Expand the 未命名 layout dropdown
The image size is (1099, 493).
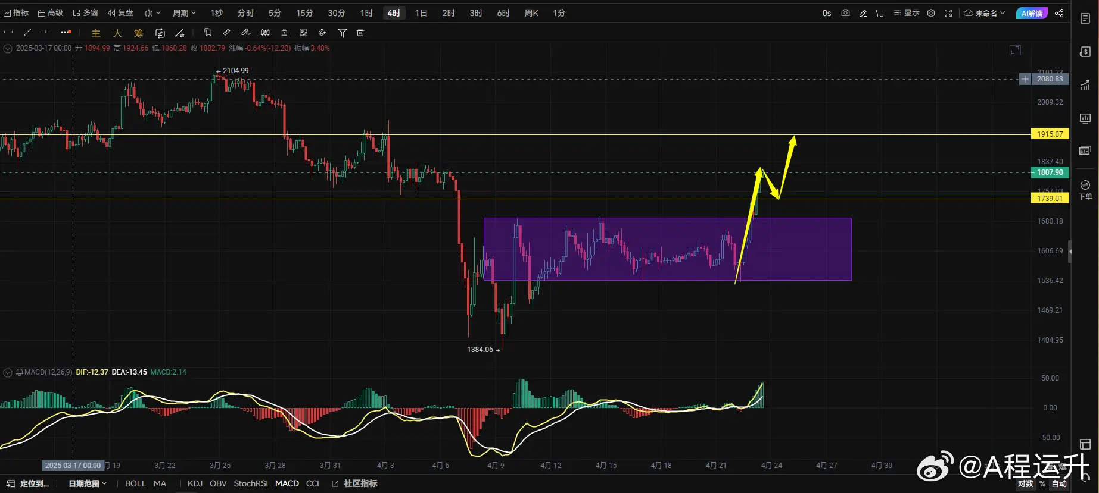985,13
